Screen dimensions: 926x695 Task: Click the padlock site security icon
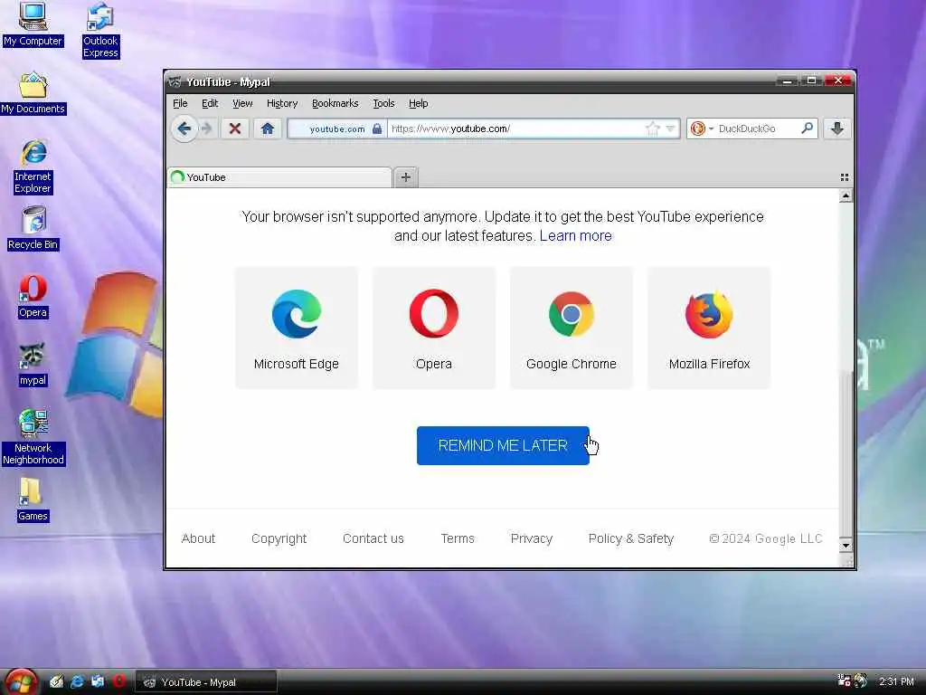(377, 129)
